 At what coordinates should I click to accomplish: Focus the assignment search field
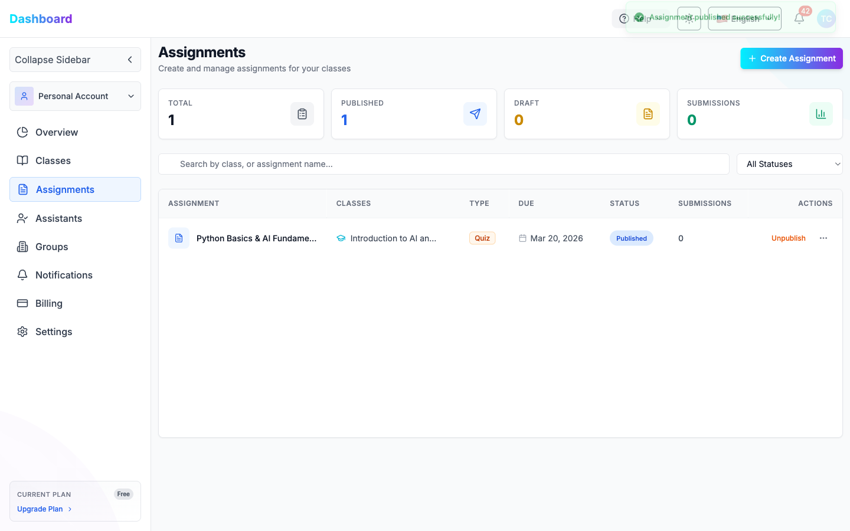[443, 164]
